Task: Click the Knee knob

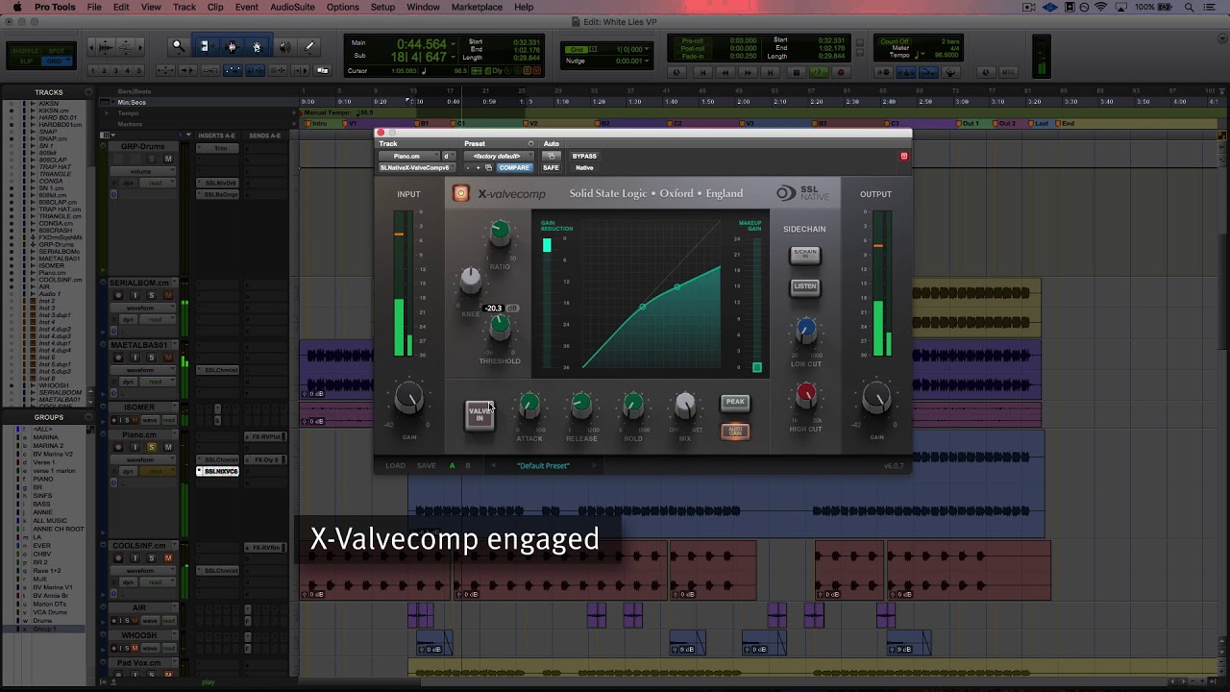Action: (x=470, y=279)
